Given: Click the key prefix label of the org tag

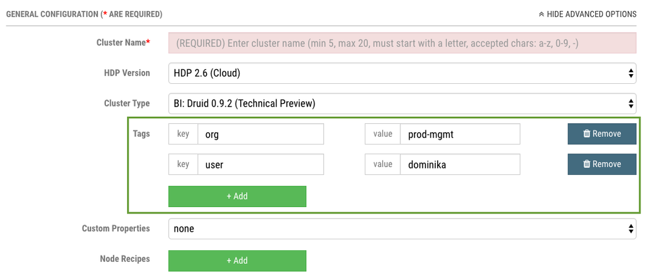Looking at the screenshot, I should coord(183,134).
